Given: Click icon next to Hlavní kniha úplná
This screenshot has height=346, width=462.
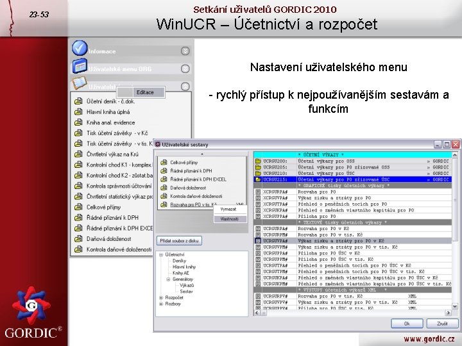Looking at the screenshot, I should tap(78, 111).
